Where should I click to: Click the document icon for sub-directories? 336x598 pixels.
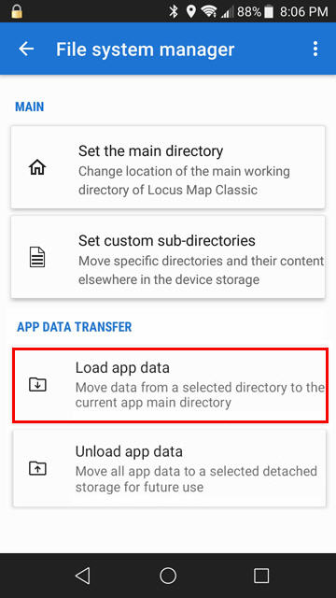tap(37, 257)
